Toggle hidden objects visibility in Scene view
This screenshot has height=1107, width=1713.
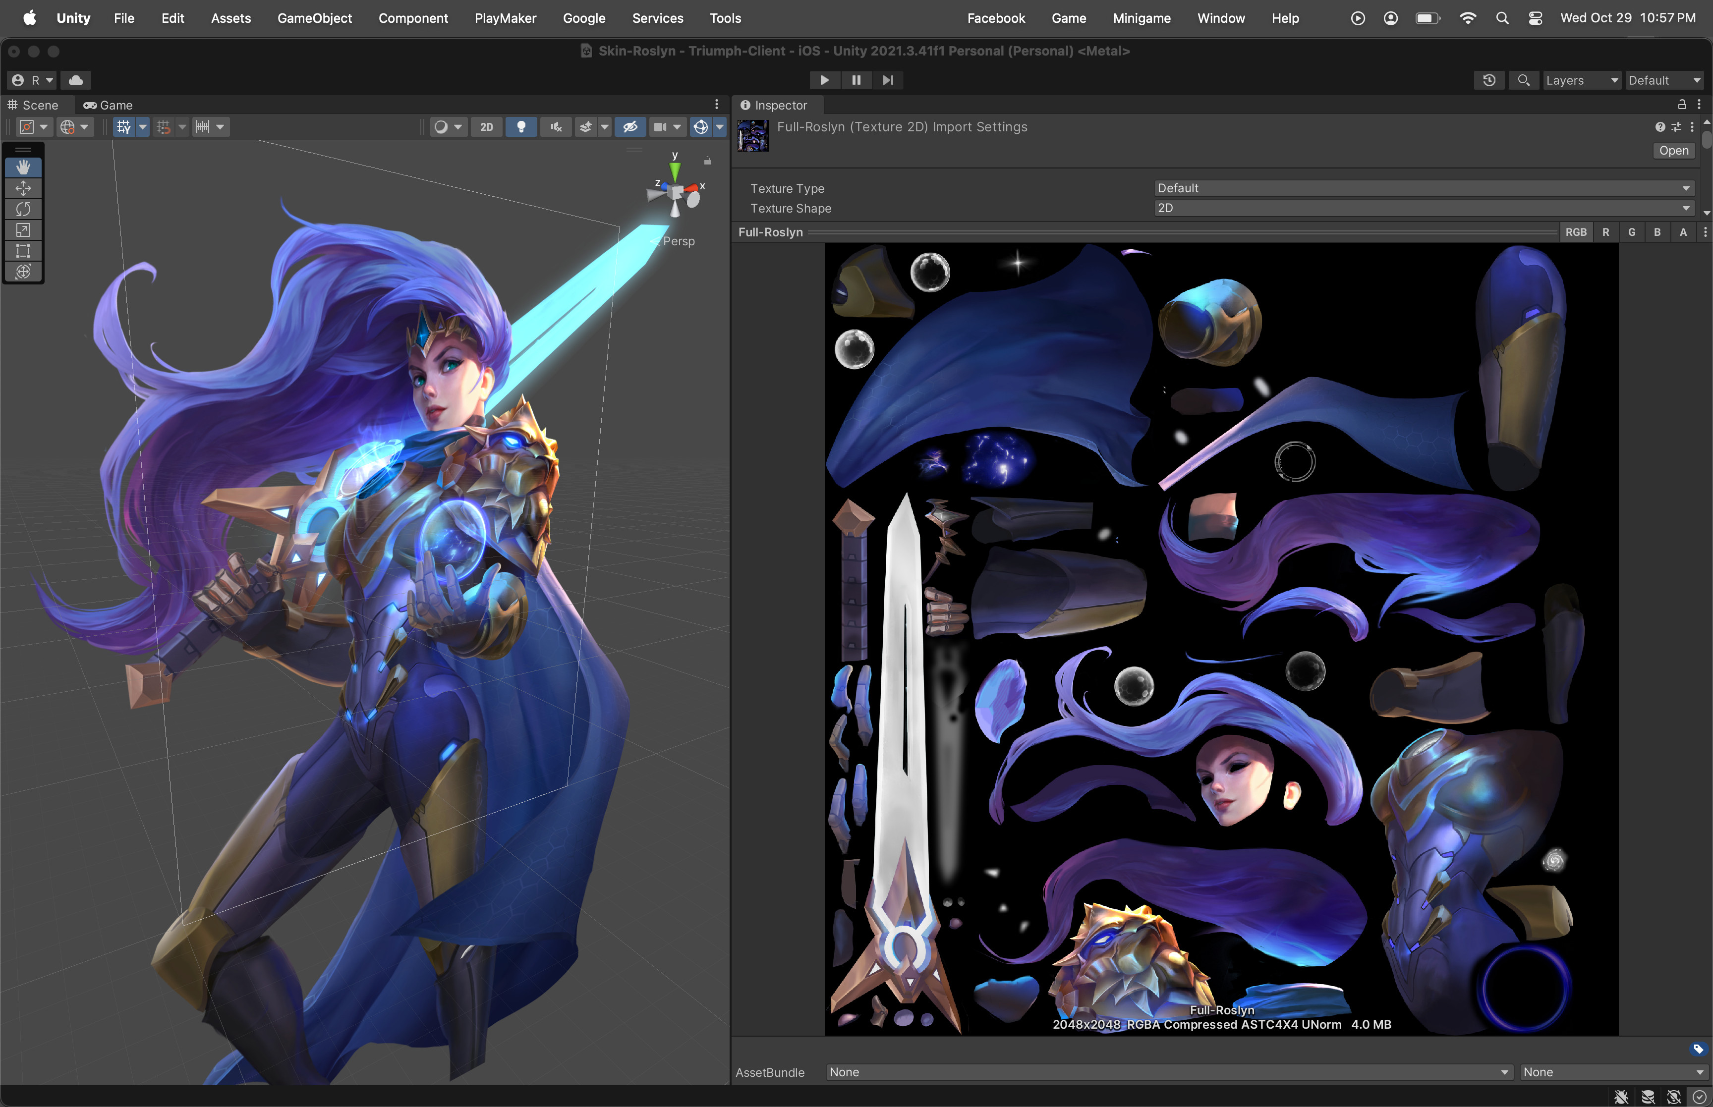click(630, 126)
